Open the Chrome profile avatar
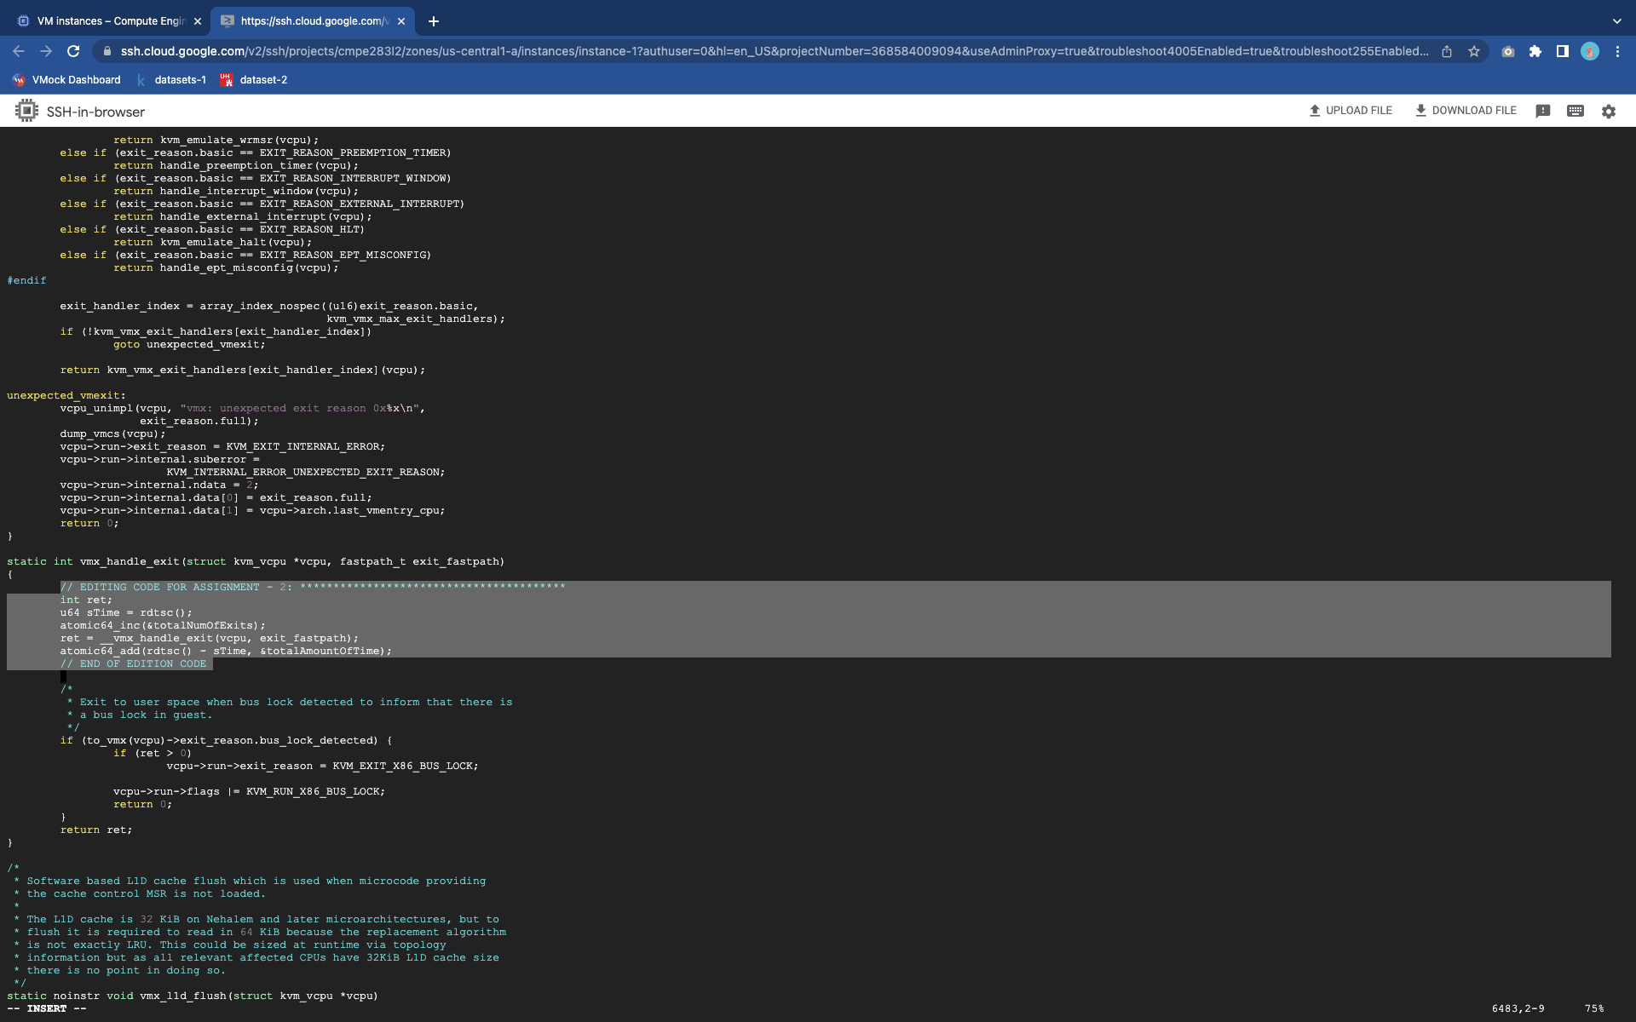1636x1022 pixels. click(1591, 51)
